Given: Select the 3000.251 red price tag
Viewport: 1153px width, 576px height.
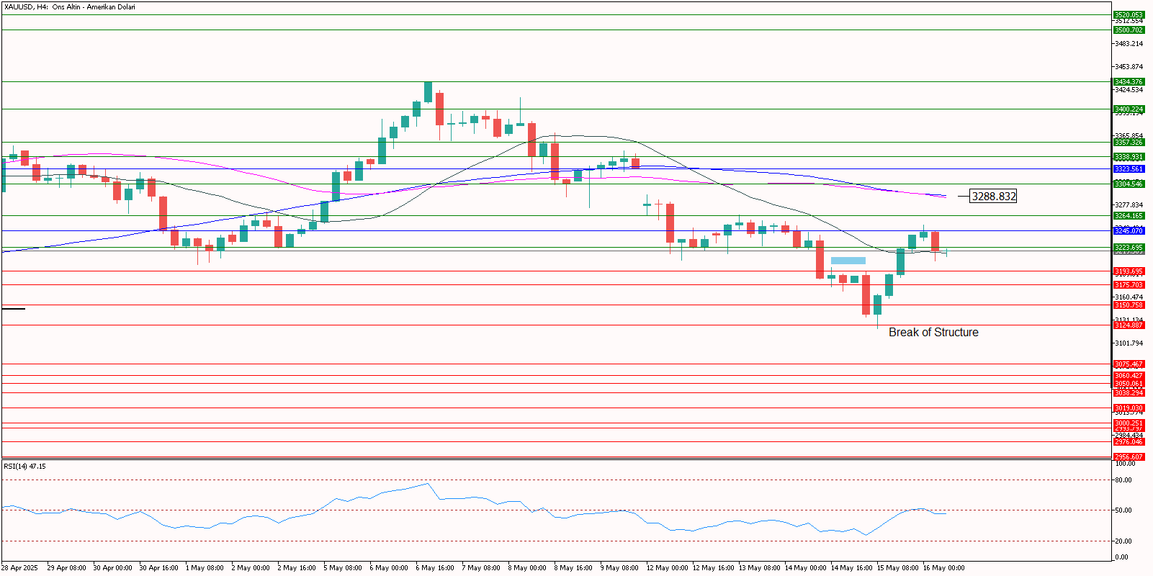Looking at the screenshot, I should [1129, 423].
